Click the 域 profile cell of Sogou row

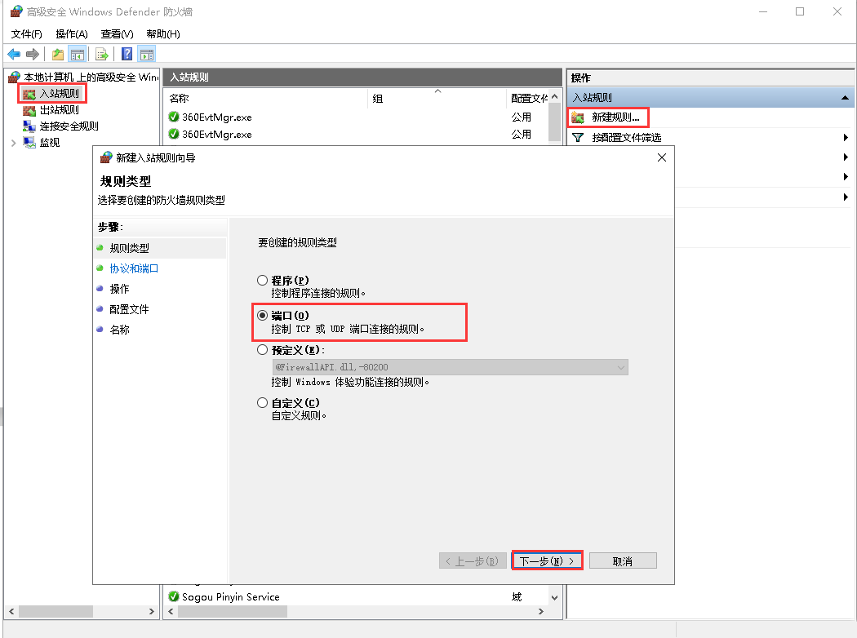pos(517,596)
